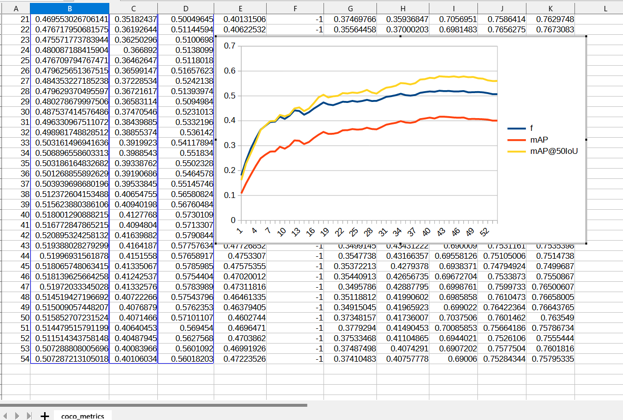Select column J header
The height and width of the screenshot is (420, 623).
[x=502, y=8]
